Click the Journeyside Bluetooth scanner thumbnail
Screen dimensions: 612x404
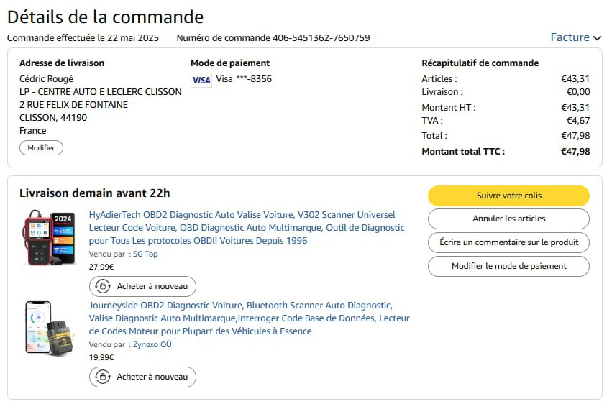(49, 328)
